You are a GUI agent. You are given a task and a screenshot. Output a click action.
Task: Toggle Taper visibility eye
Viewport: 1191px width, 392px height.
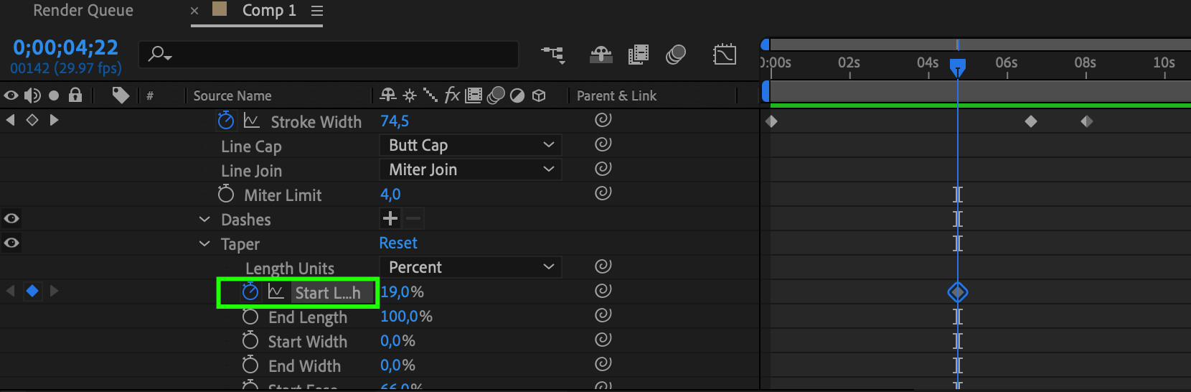click(11, 243)
